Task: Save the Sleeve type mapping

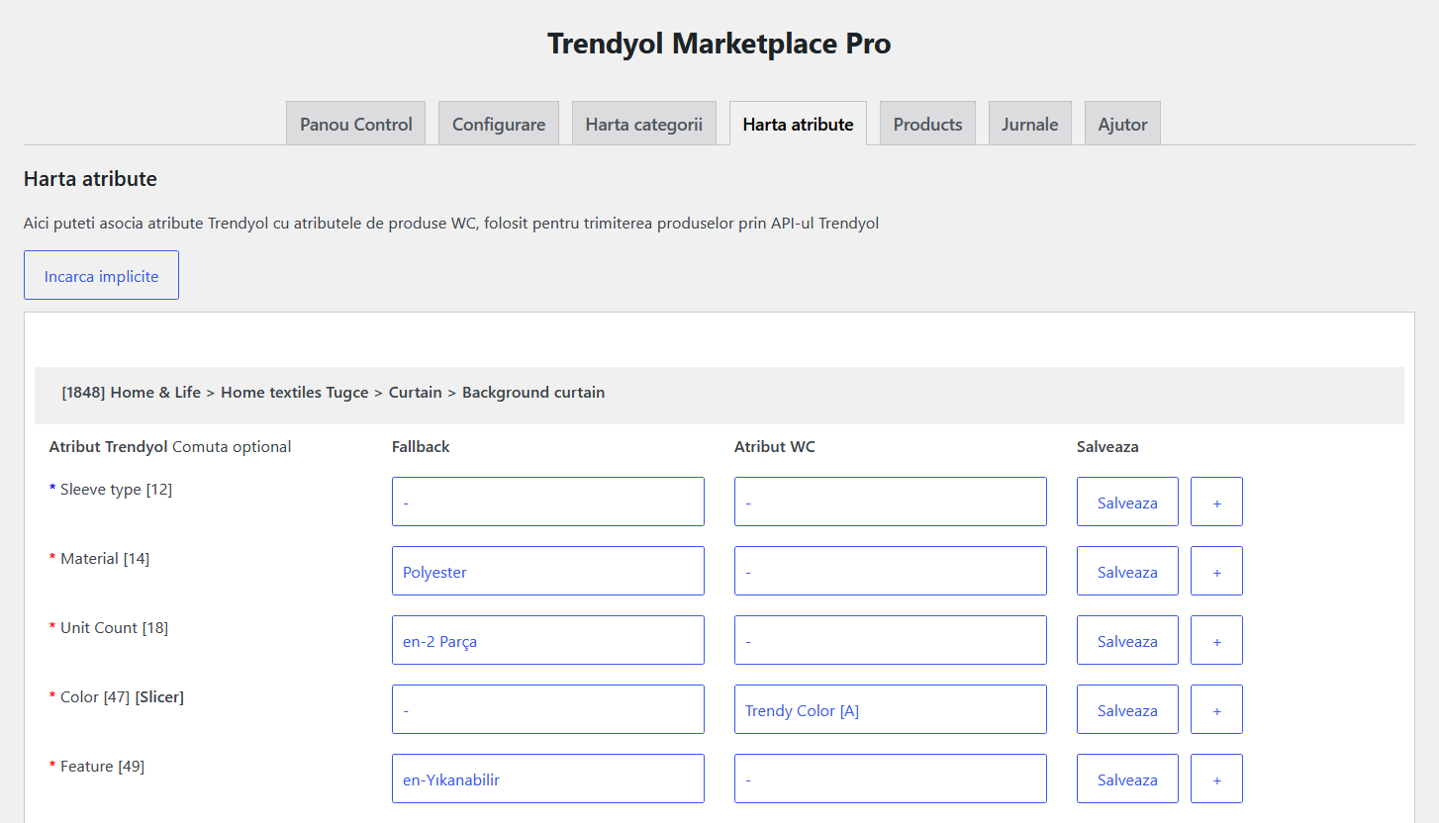Action: [x=1127, y=502]
